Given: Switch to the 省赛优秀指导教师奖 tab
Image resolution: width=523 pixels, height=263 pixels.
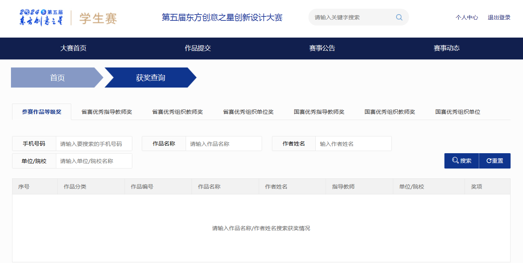Looking at the screenshot, I should coord(107,112).
